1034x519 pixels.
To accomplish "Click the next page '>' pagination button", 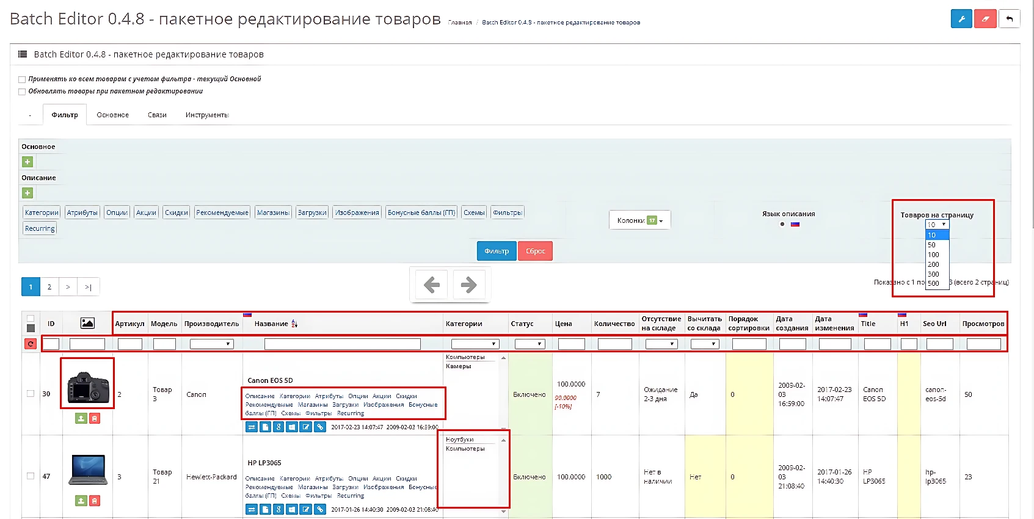I will click(68, 287).
